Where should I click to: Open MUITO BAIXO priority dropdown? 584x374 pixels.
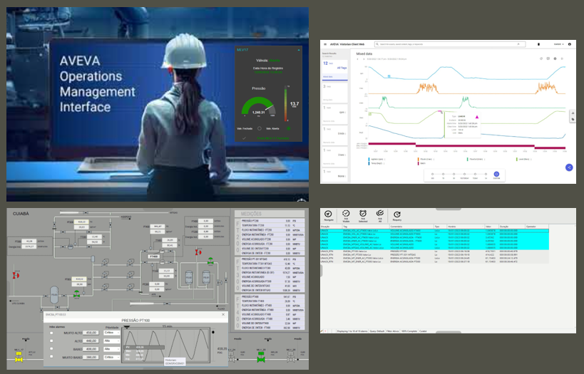pyautogui.click(x=112, y=357)
